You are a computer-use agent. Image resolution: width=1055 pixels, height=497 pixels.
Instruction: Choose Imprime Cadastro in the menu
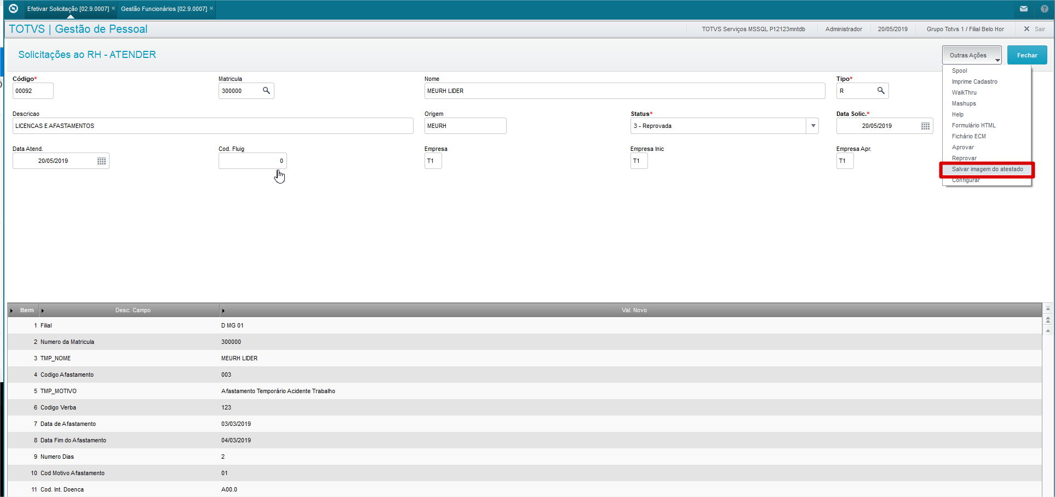974,81
